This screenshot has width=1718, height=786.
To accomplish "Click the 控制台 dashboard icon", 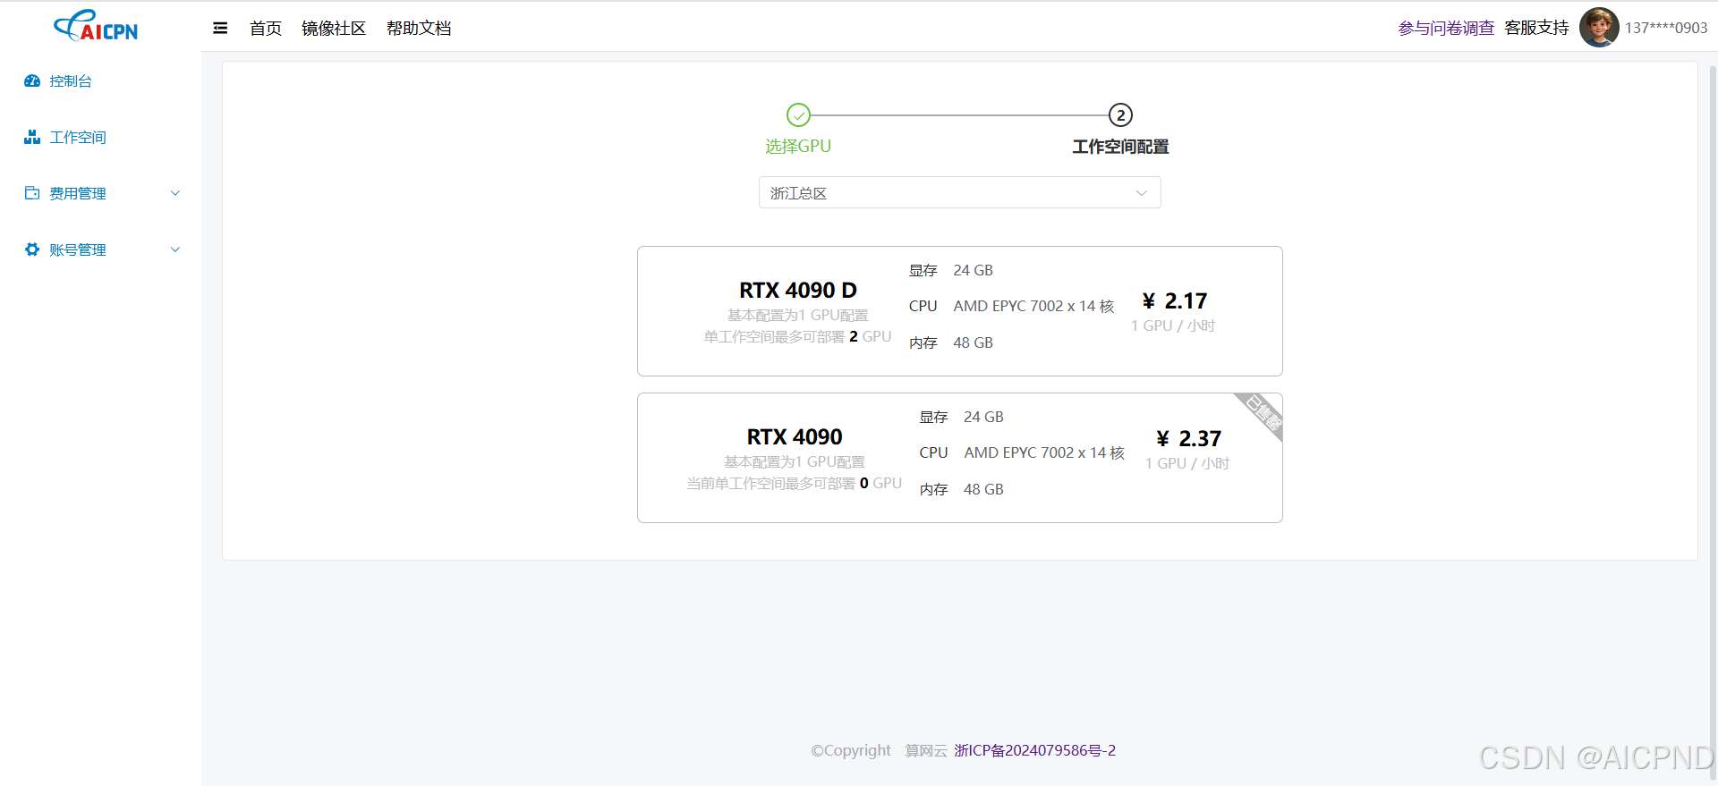I will click(32, 80).
